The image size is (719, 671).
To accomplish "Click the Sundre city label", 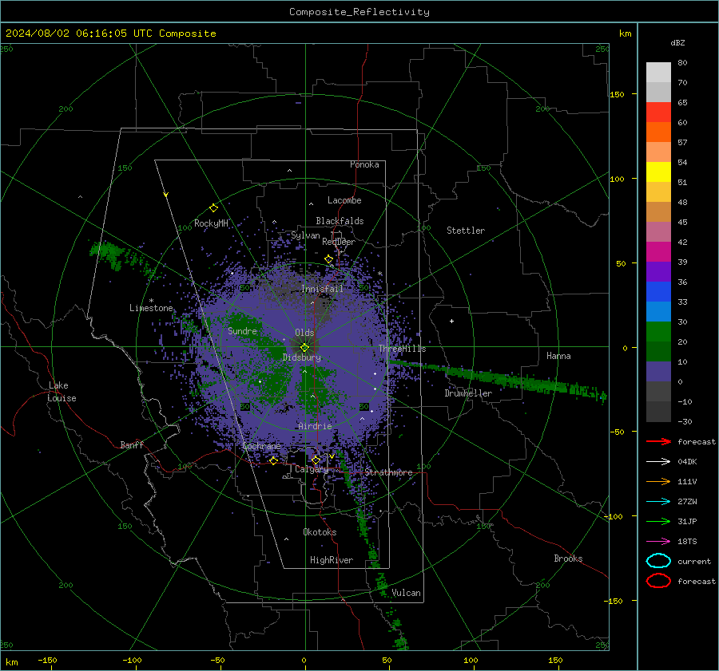I will (242, 330).
